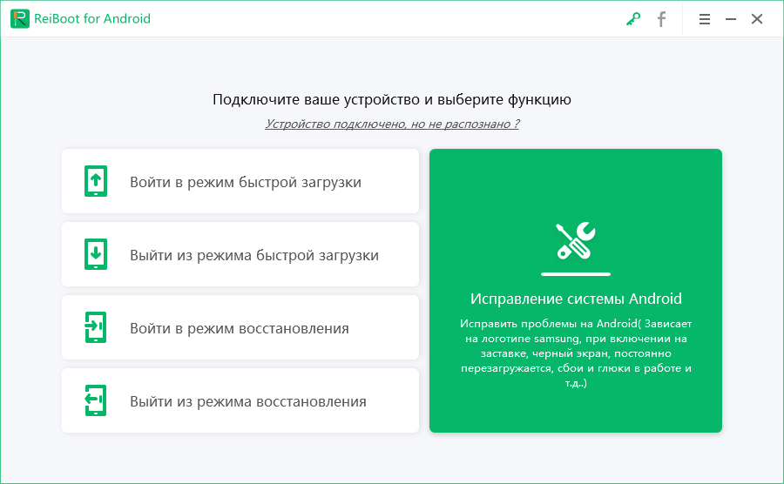Click the enter recovery mode phone icon
Screen dimensions: 784x484
[x=96, y=327]
